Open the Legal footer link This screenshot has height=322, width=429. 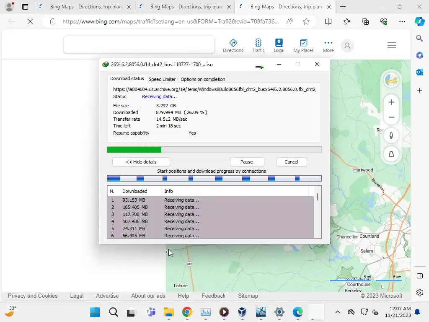(x=77, y=296)
